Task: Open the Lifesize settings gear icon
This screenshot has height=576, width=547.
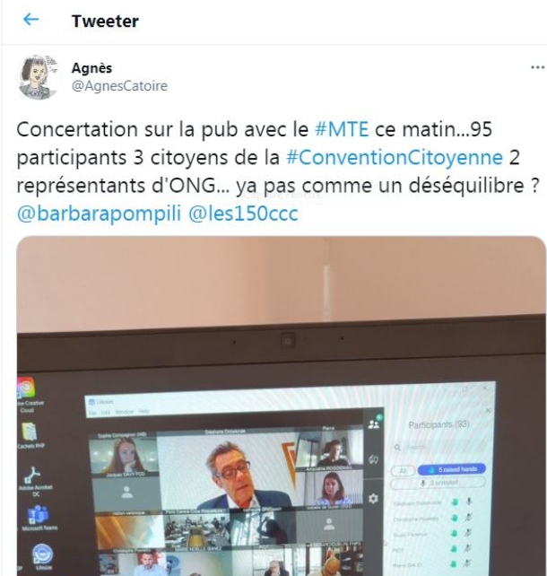Action: click(373, 499)
